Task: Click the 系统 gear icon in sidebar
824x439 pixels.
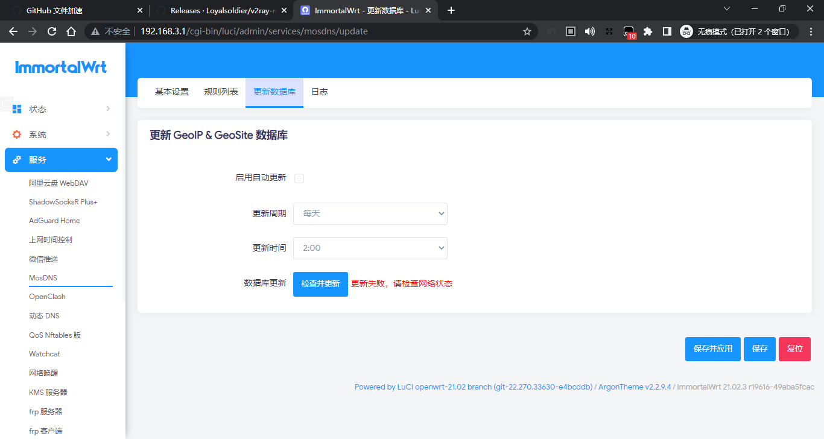Action: pyautogui.click(x=16, y=134)
